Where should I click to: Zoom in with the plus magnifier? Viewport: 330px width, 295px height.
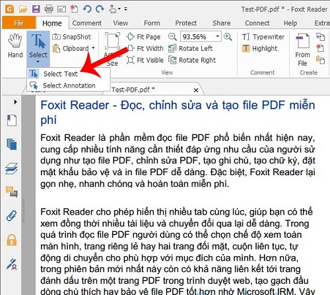tap(228, 37)
